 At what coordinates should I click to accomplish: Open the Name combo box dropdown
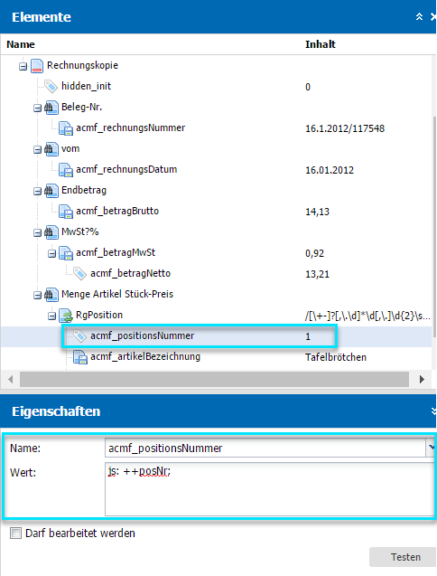[431, 448]
